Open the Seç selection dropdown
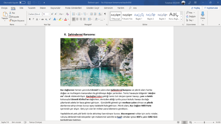221x124 pixels. [190, 20]
